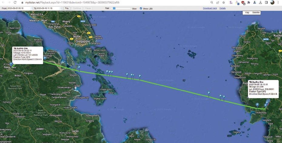The width and height of the screenshot is (282, 143).
Task: Toggle the Show LBS checkbox
Action: (x=141, y=8)
